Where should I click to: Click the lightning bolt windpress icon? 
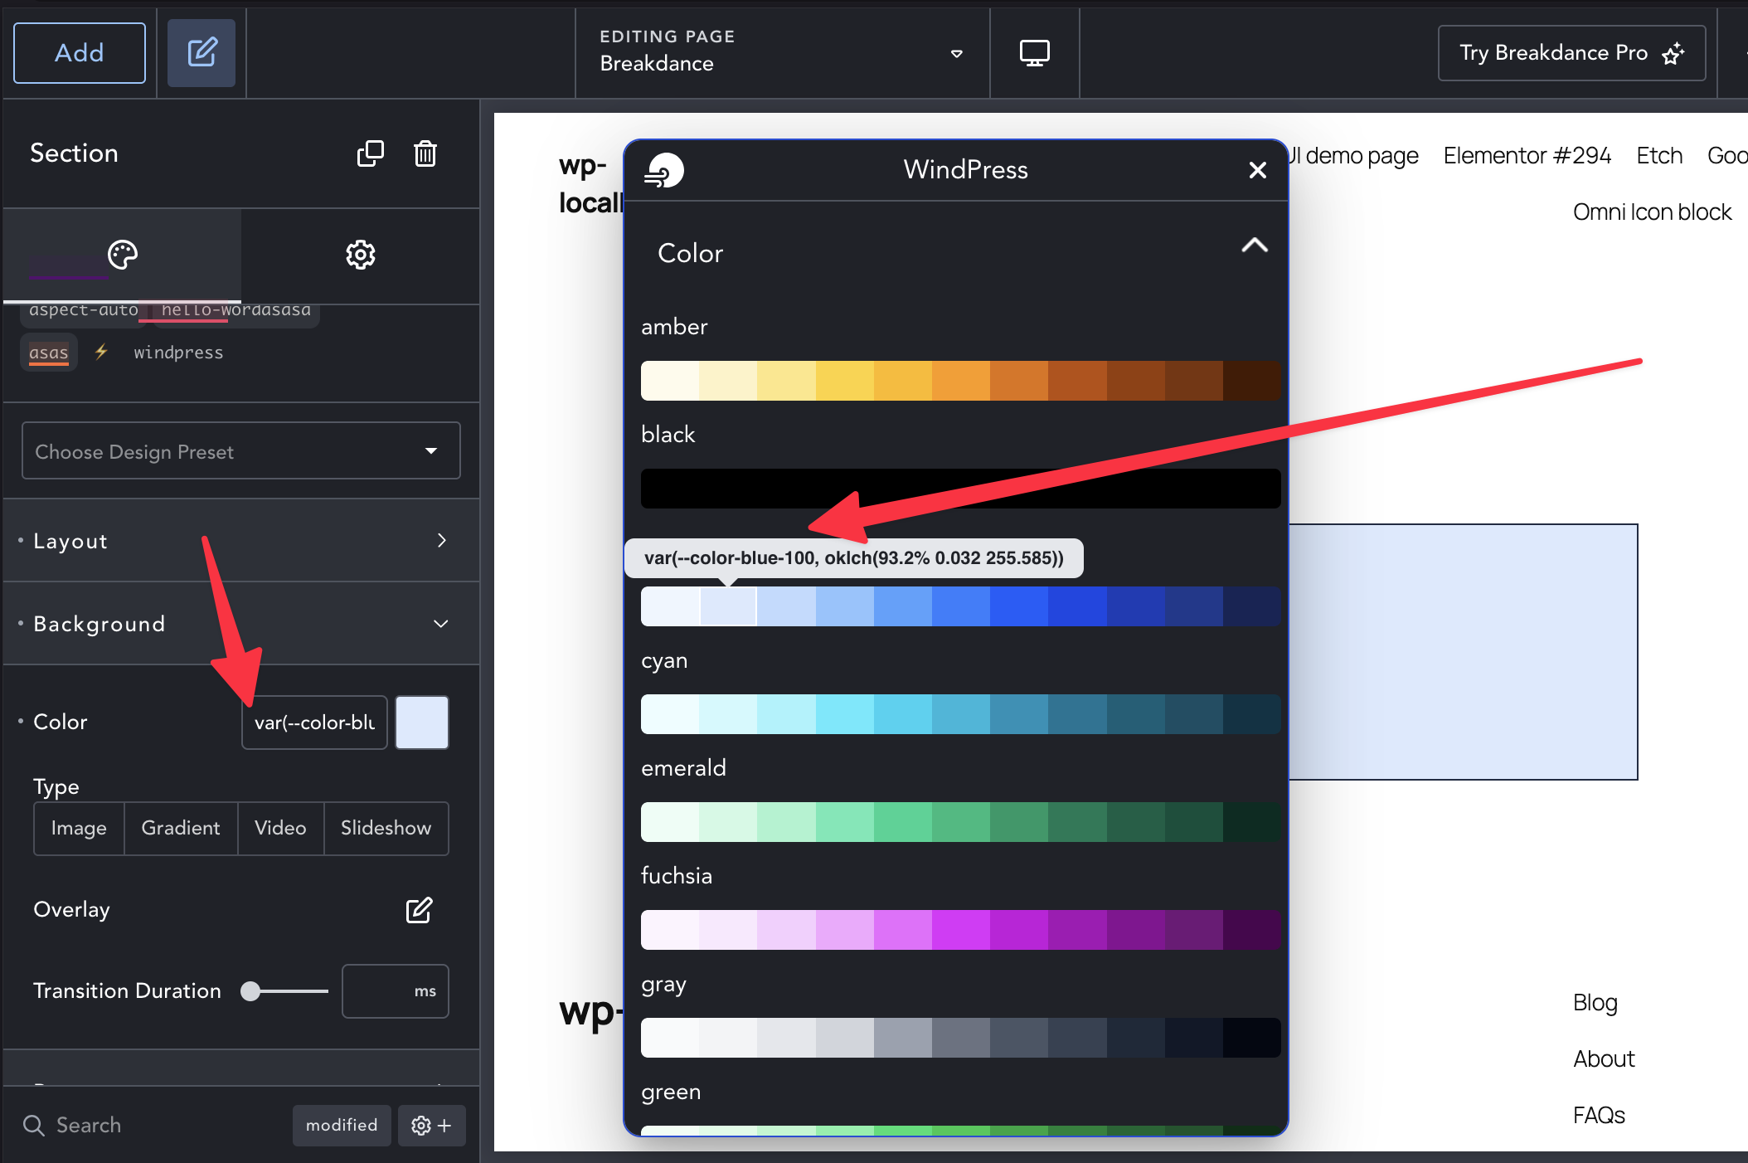click(x=101, y=352)
